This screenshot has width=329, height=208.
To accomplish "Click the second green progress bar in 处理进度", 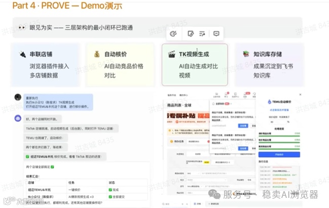I will click(279, 143).
